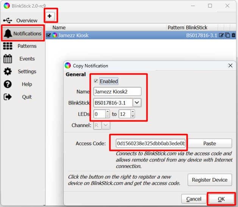Click the BlinkStick title bar app icon

point(7,6)
